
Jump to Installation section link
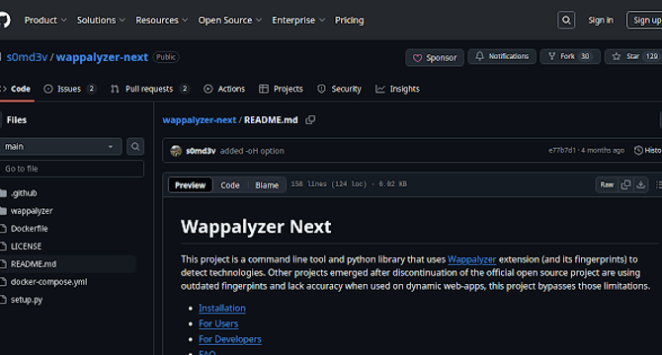222,309
